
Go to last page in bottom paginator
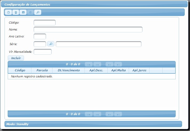[118, 114]
